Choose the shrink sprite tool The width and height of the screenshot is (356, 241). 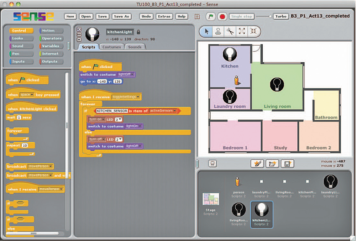pos(253,31)
